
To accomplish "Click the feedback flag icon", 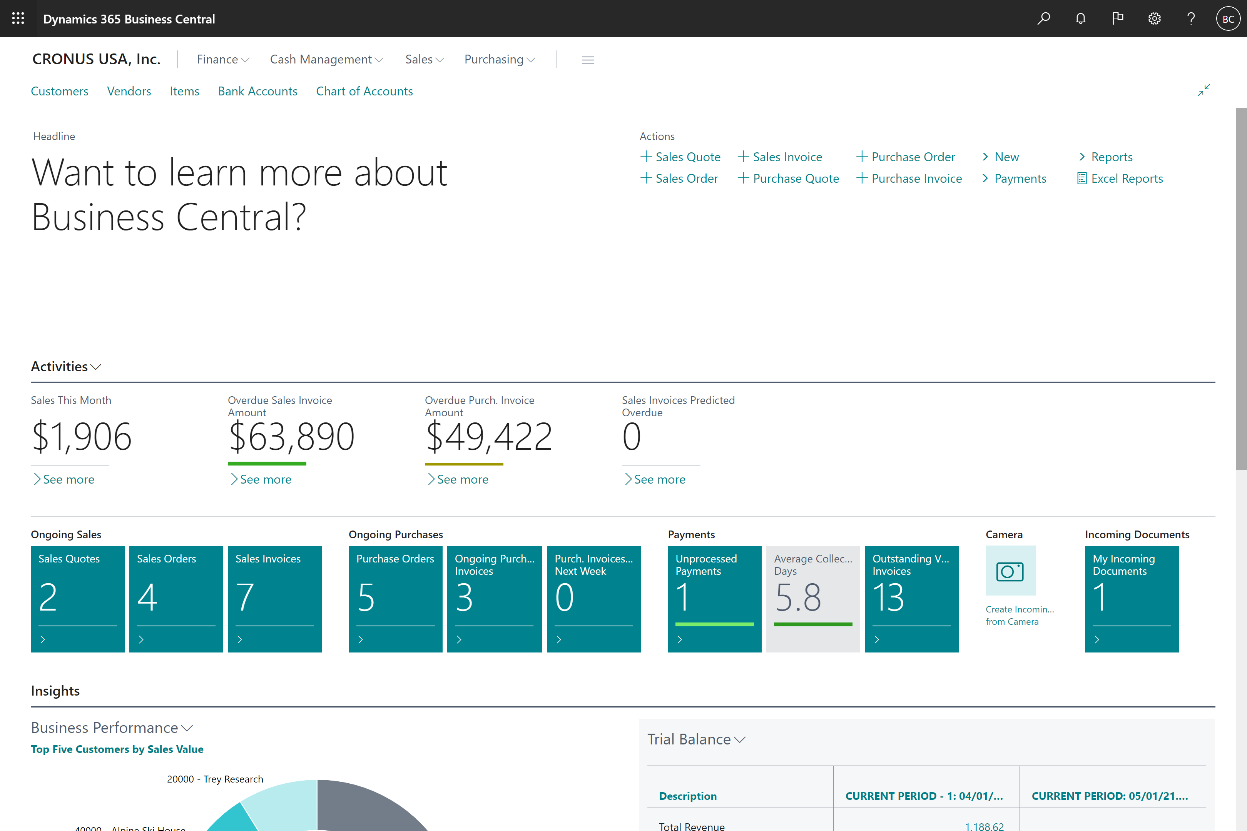I will [x=1118, y=18].
